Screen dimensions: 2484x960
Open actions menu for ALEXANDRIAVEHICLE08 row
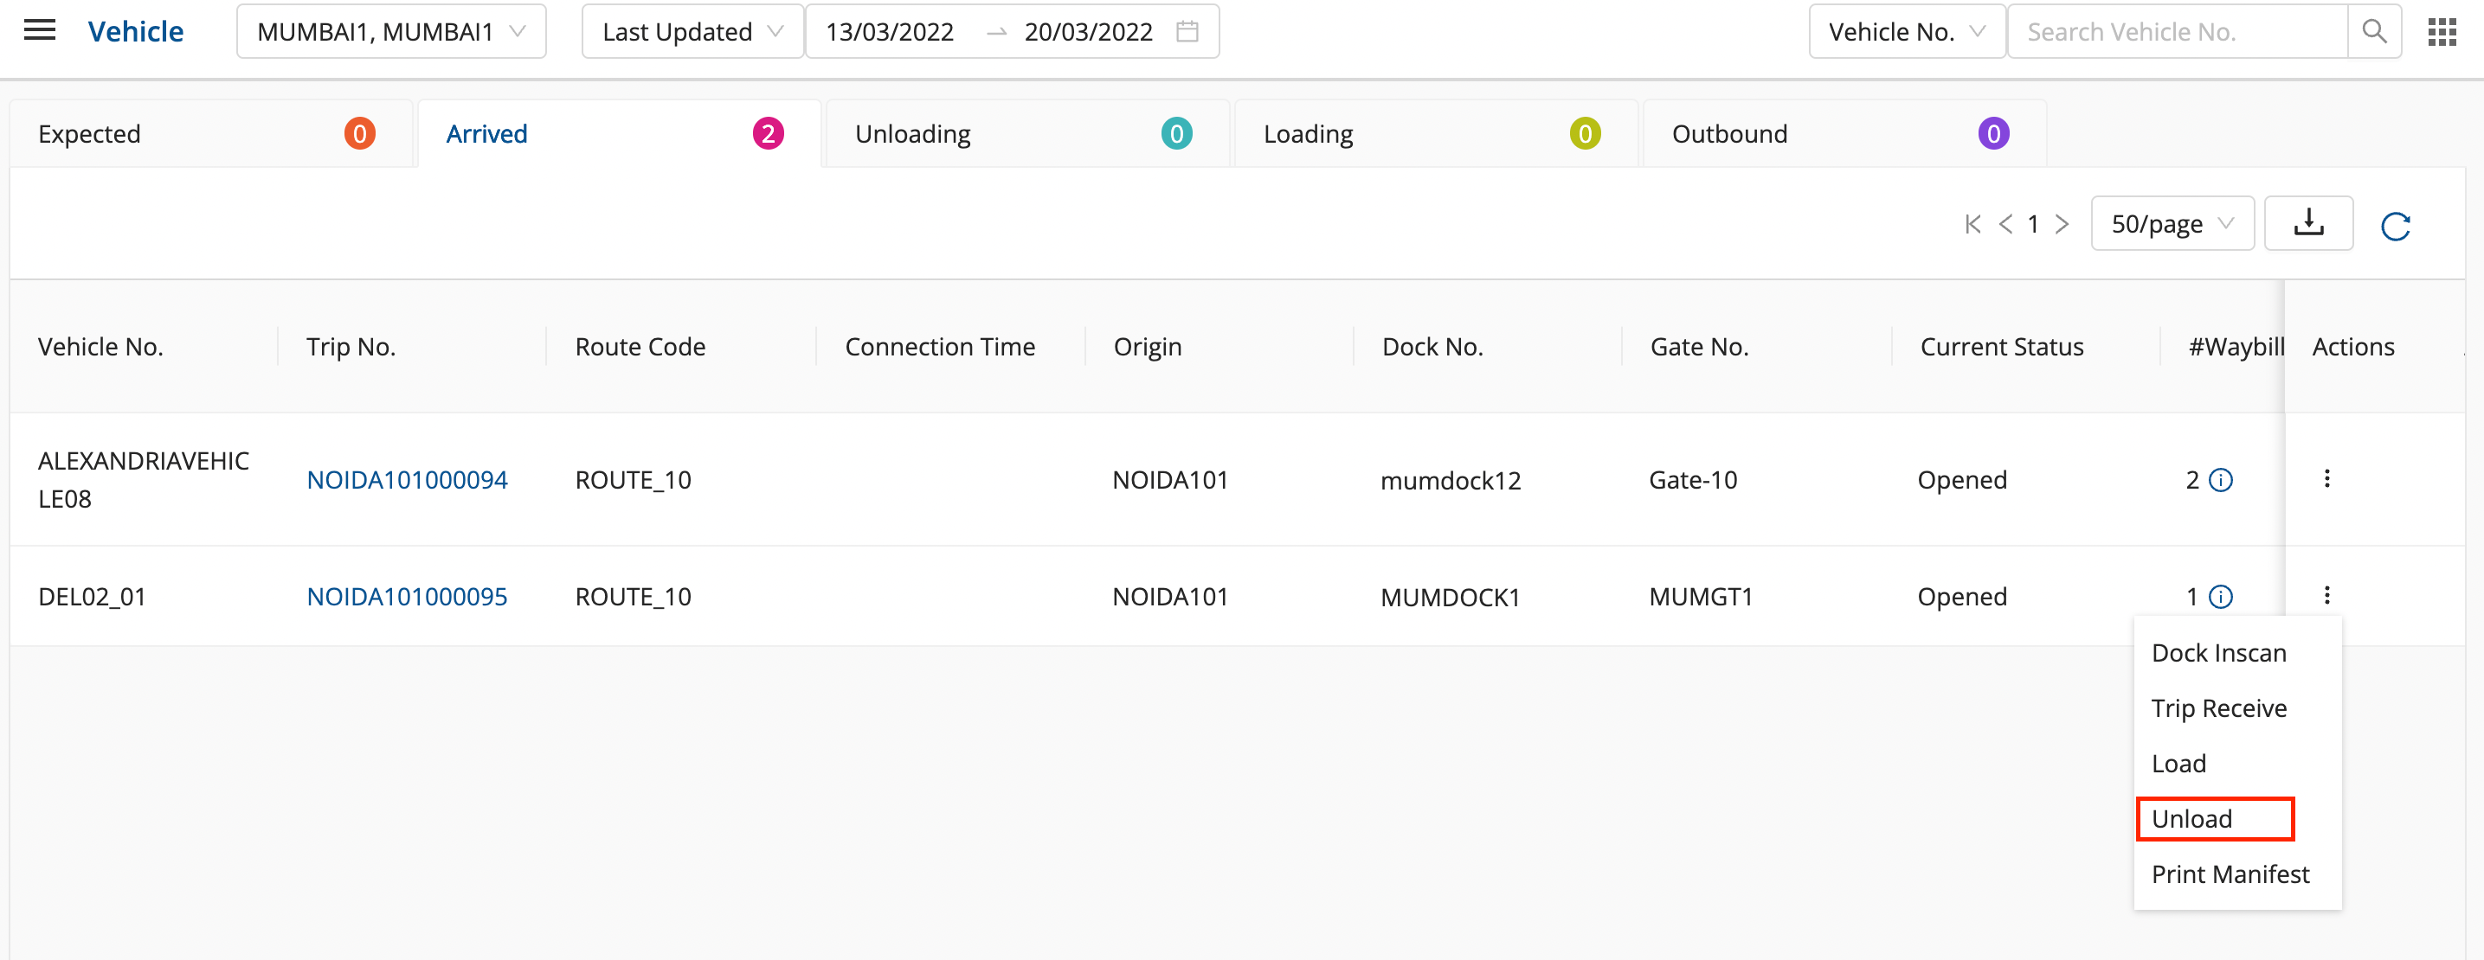click(2326, 479)
